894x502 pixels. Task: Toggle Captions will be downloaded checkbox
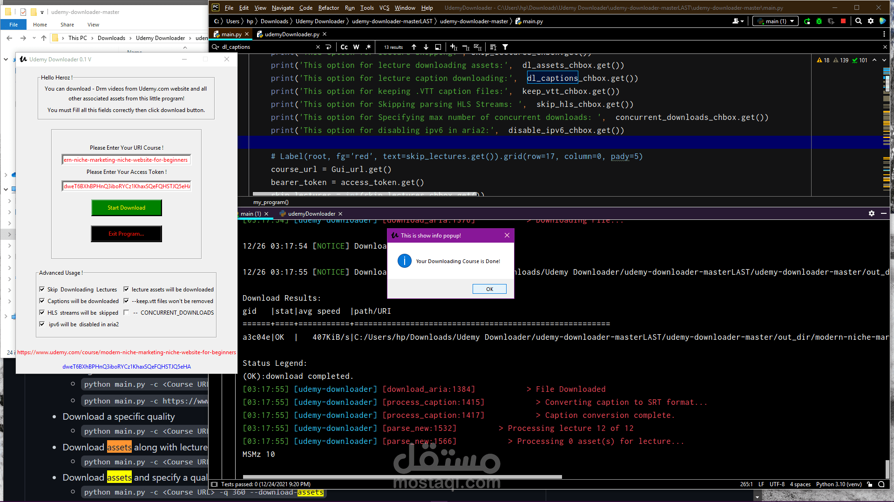42,301
